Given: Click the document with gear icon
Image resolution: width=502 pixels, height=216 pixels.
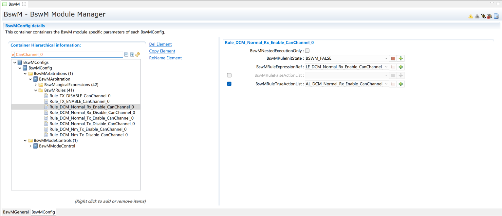Looking at the screenshot, I should tap(496, 16).
